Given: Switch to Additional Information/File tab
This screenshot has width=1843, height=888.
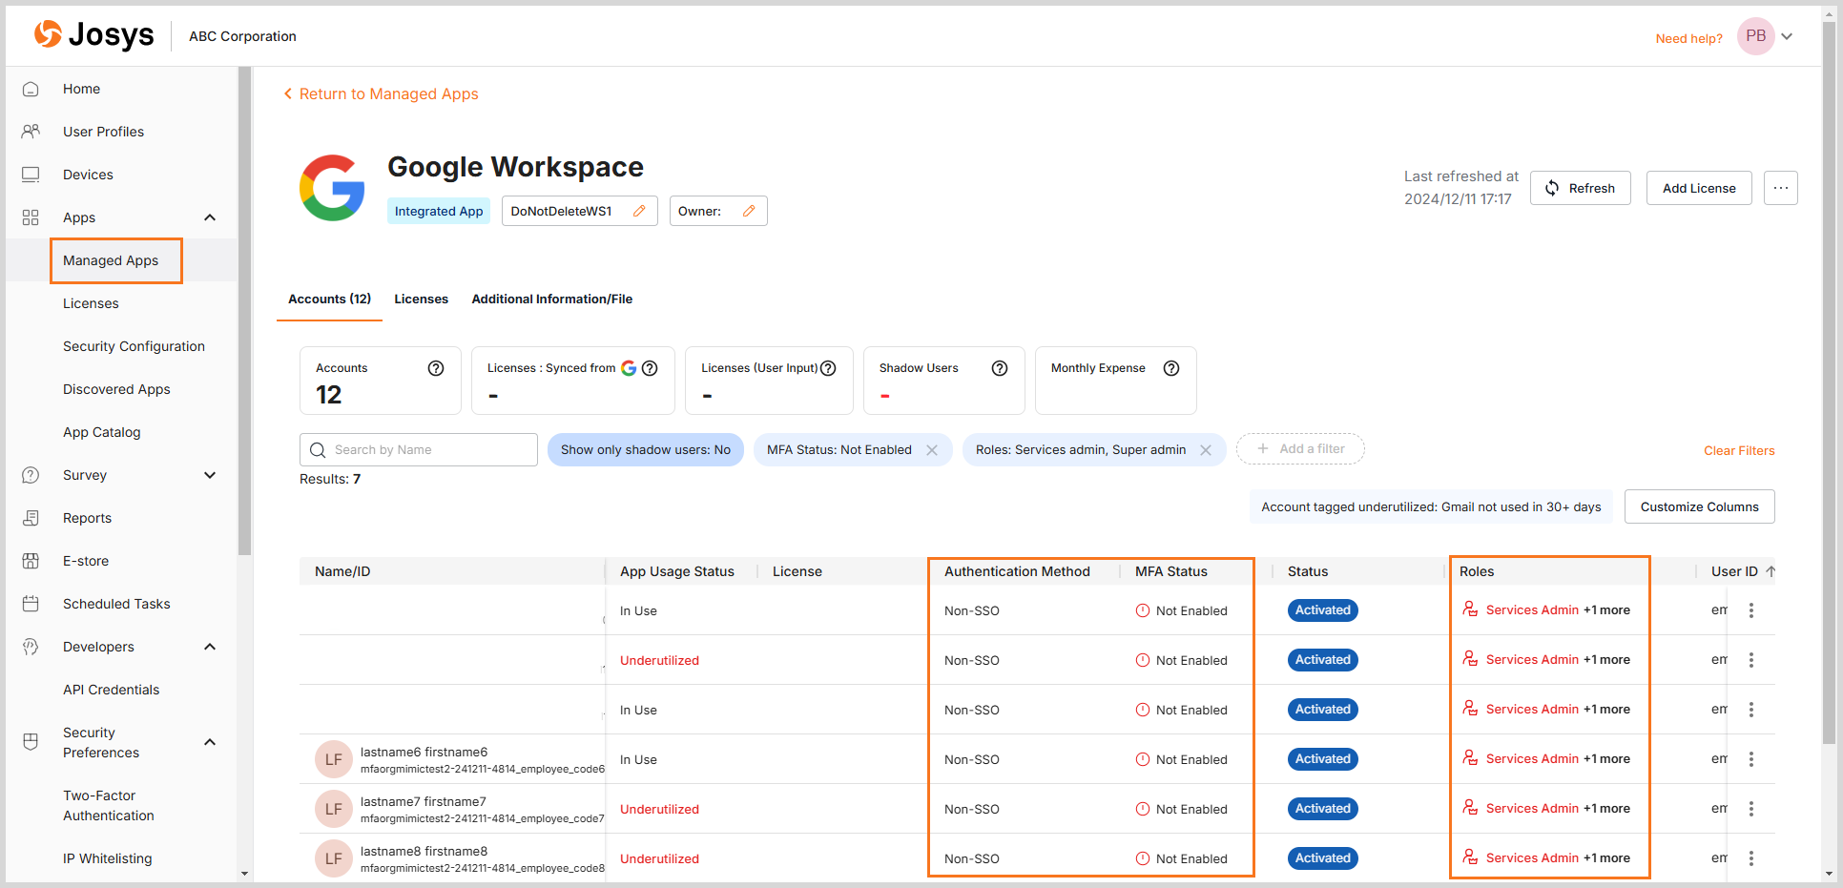Looking at the screenshot, I should pyautogui.click(x=551, y=299).
